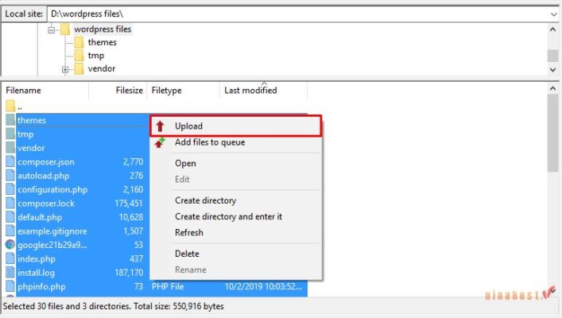Viewport: 562px width, 318px height.
Task: Click the parent directory folder icon
Action: click(10, 106)
